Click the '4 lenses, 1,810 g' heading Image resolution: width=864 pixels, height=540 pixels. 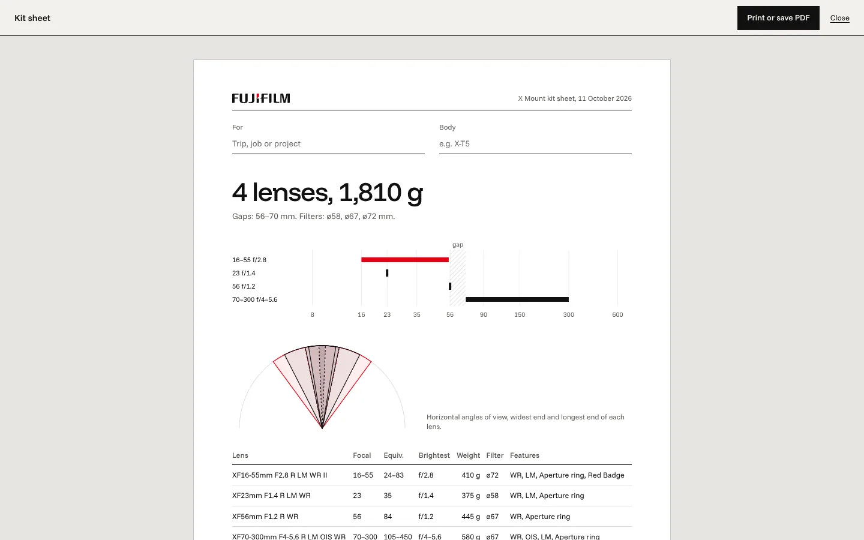point(328,193)
